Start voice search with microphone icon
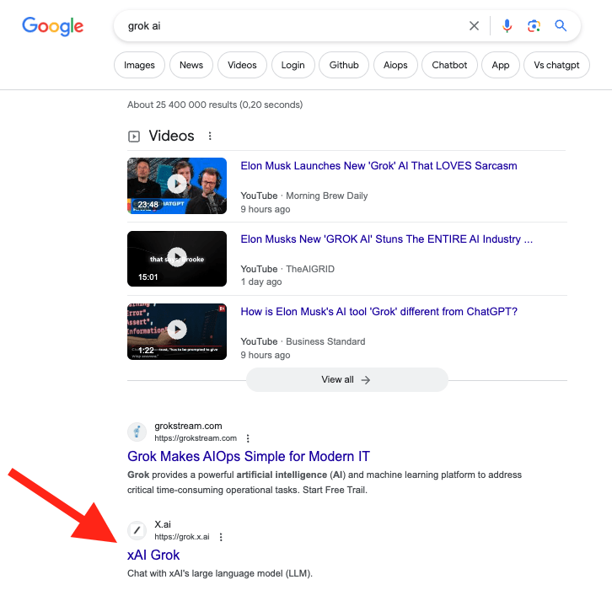This screenshot has height=601, width=612. [x=507, y=26]
